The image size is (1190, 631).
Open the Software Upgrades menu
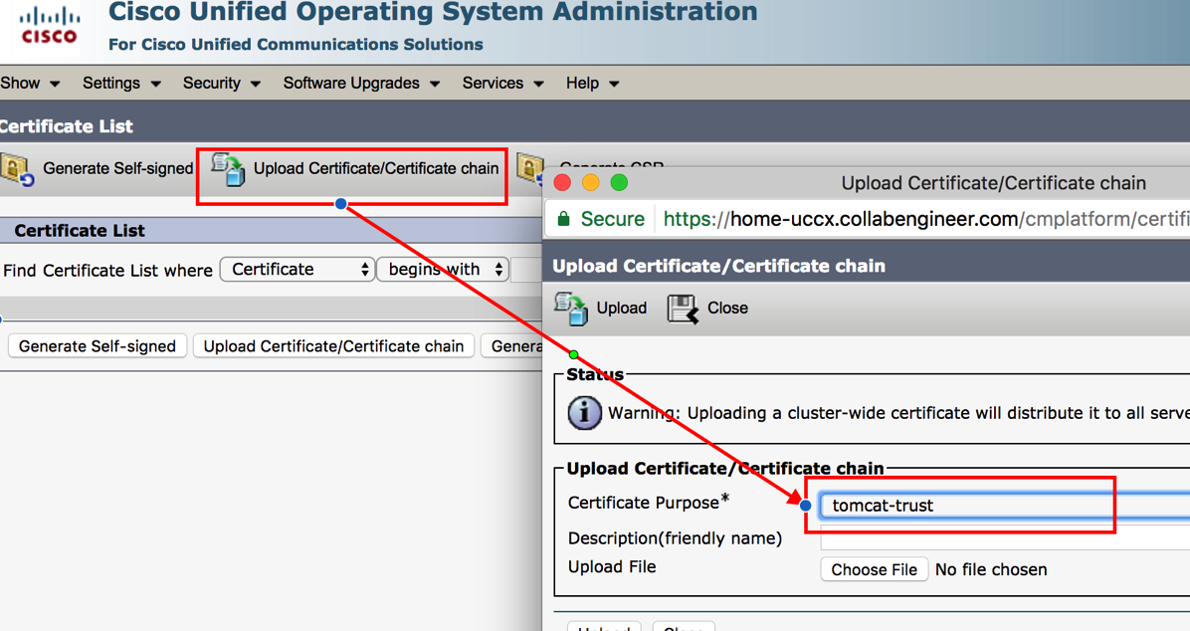pos(360,84)
